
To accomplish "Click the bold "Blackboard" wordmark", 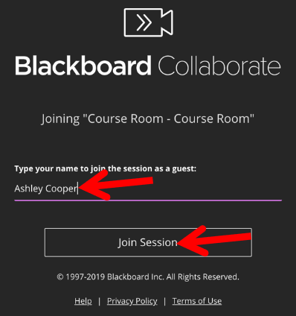I will (x=83, y=66).
